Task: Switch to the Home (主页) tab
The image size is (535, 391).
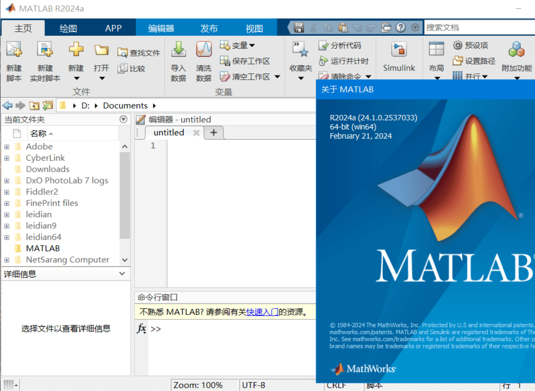Action: 23,28
